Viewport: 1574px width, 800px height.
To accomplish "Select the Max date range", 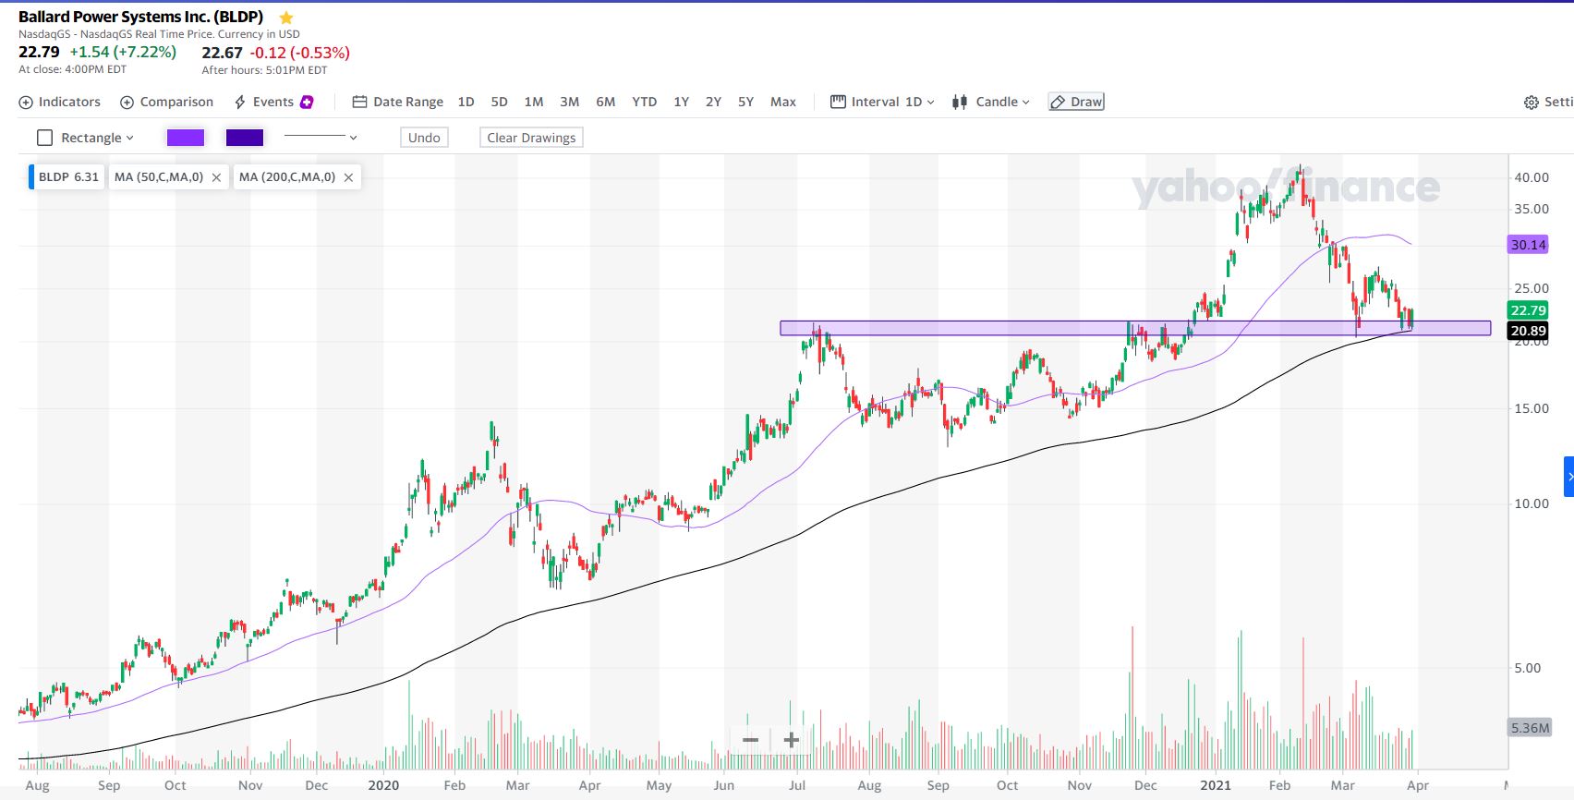I will click(x=783, y=102).
